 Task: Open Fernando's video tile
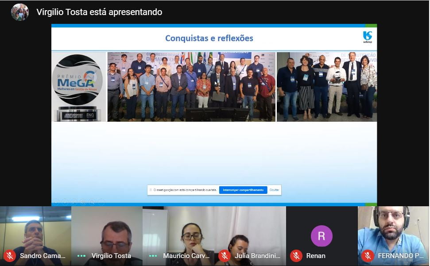(393, 230)
